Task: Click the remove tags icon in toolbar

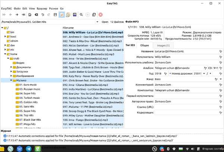Action: click(36, 15)
